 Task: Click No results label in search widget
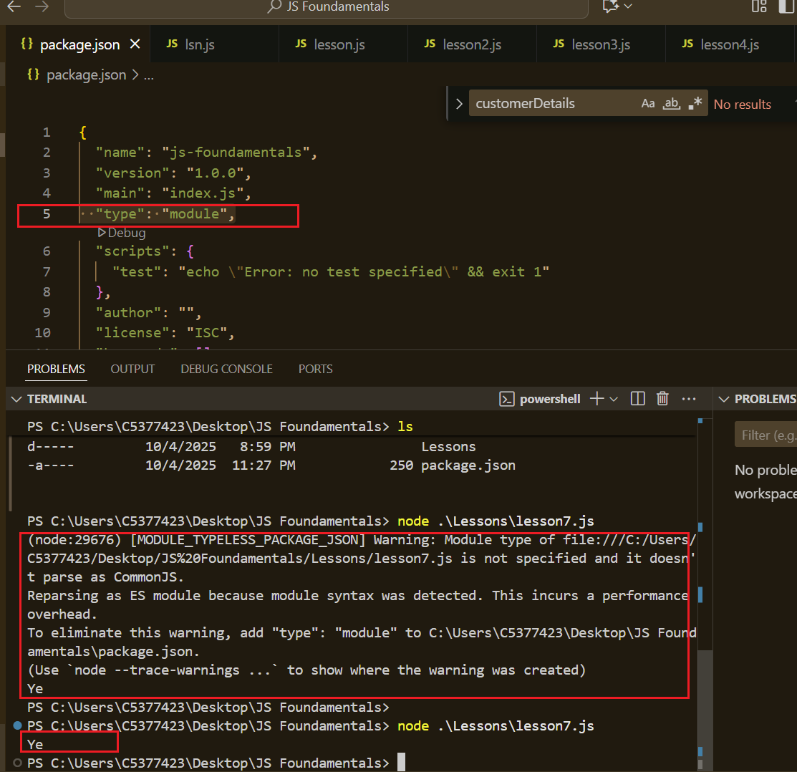(x=742, y=103)
